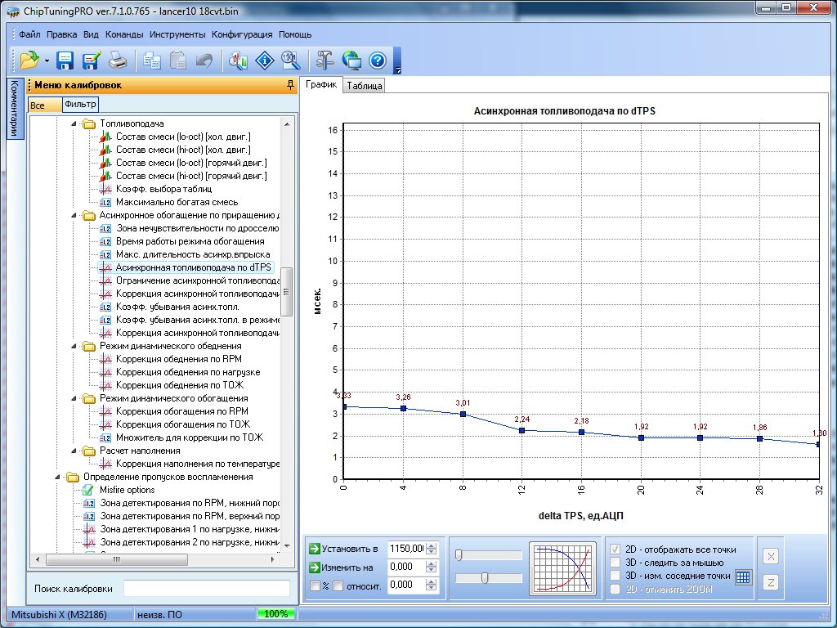837x628 pixels.
Task: Click the chart magnifier compare icon
Action: pos(239,60)
